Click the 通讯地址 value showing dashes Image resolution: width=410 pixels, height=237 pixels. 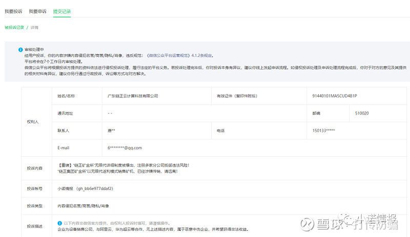pos(110,113)
